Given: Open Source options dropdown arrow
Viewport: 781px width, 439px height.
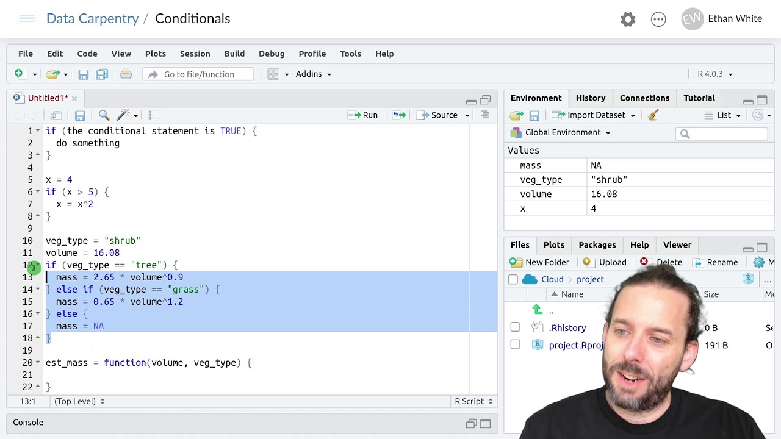Looking at the screenshot, I should (x=467, y=115).
